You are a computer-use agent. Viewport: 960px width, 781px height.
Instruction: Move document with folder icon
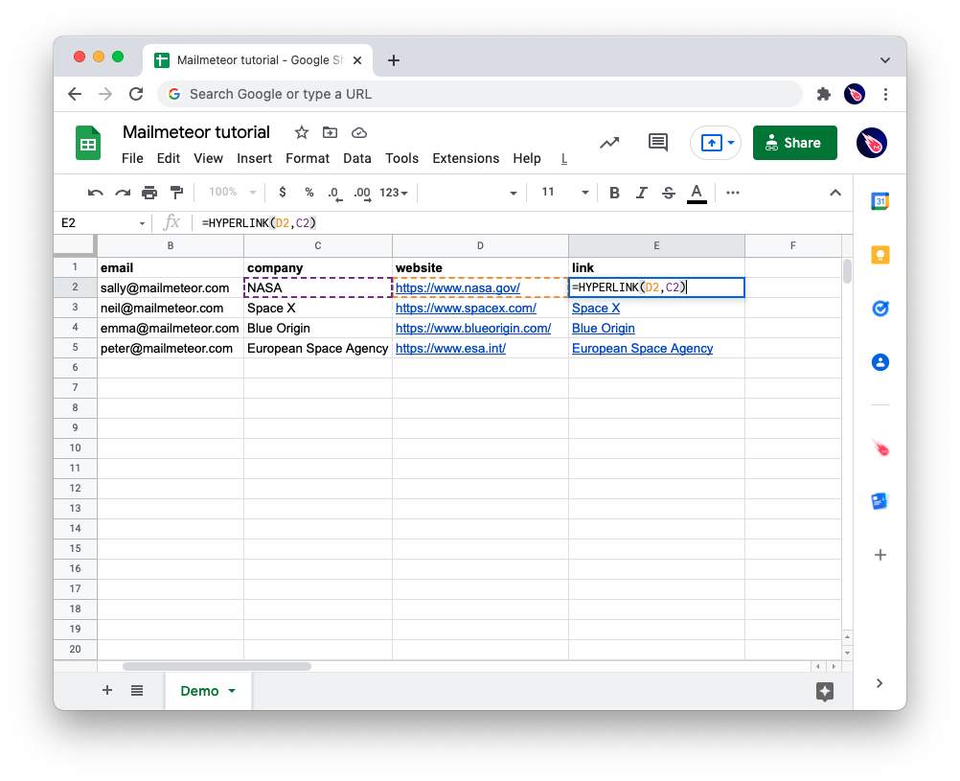pyautogui.click(x=330, y=132)
